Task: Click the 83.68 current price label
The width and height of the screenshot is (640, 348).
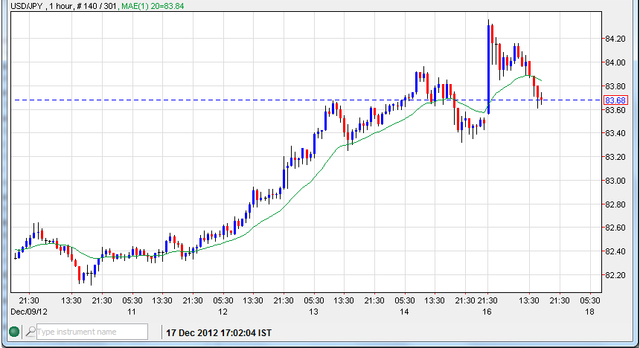Action: [x=615, y=100]
